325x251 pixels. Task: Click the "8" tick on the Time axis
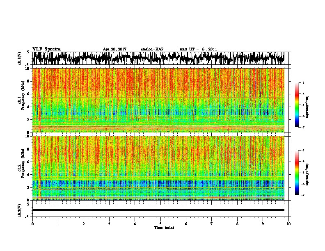[x=237, y=224]
